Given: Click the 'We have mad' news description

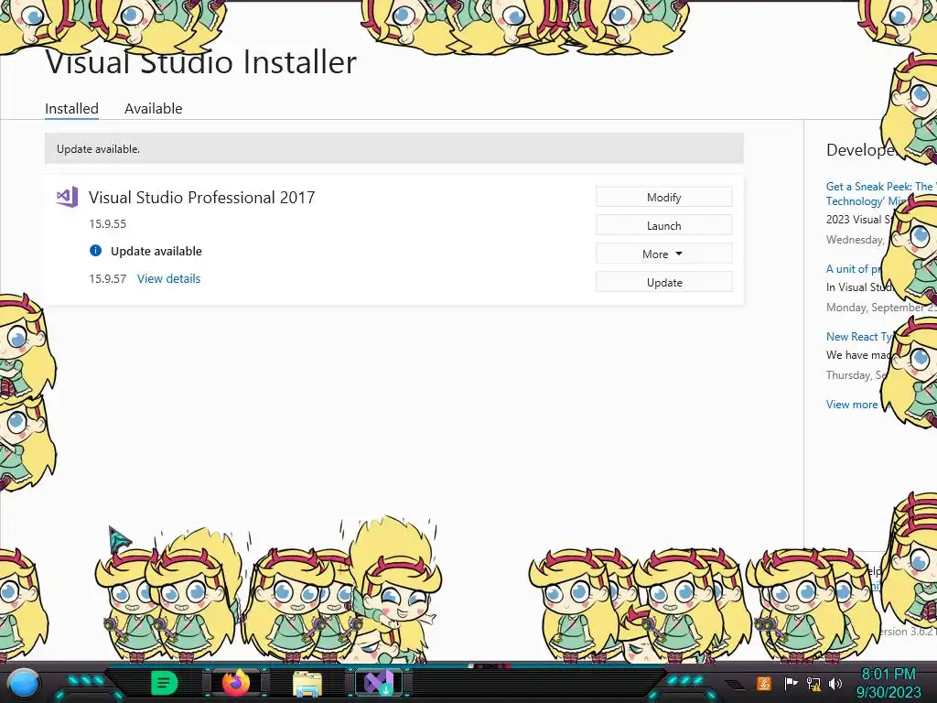Looking at the screenshot, I should pos(856,355).
